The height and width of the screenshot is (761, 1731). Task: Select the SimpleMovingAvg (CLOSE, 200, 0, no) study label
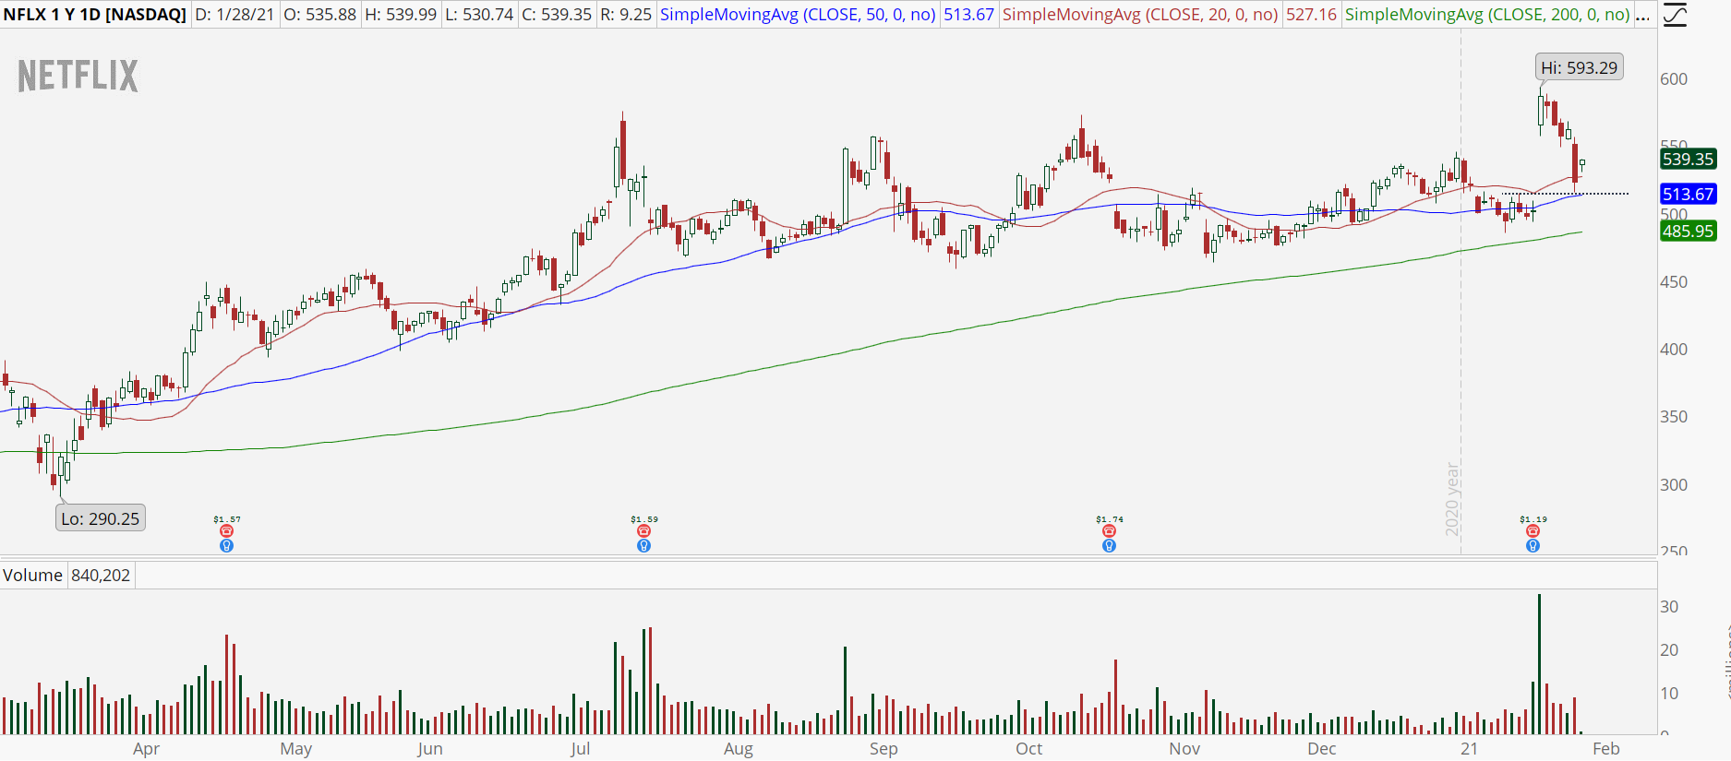(1487, 15)
